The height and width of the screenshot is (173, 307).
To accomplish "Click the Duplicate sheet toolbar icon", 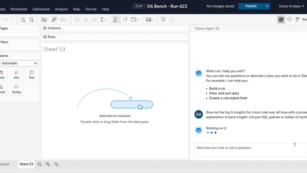I will point(54,19).
